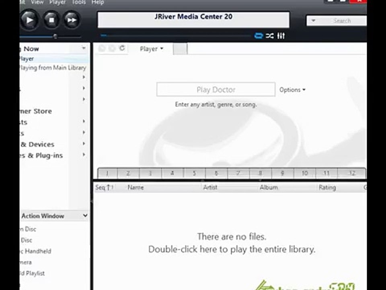Click the Play Doctor input field
Image resolution: width=386 pixels, height=290 pixels.
[216, 89]
